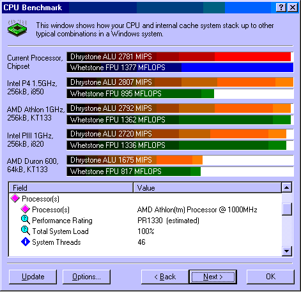Click the Whetstone FPU 817 MFLOPS bar
The image size is (301, 292).
click(180, 172)
